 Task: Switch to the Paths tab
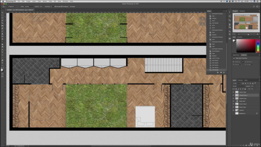[x=246, y=80]
